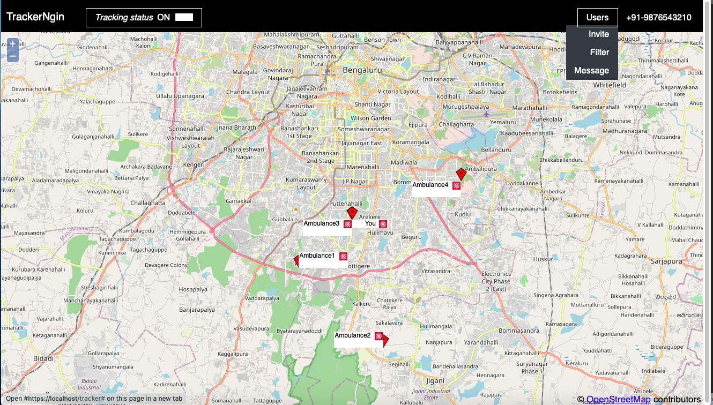Click the TrackerNgin brand title
The image size is (713, 405).
pos(35,17)
